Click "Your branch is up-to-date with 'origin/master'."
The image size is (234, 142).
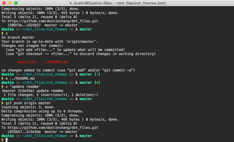pyautogui.click(x=50, y=42)
